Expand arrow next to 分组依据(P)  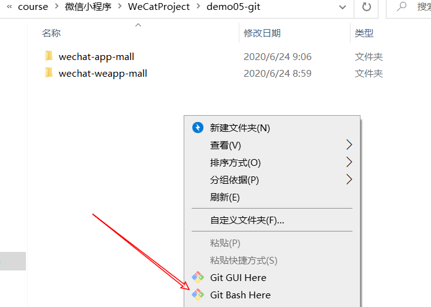(349, 179)
